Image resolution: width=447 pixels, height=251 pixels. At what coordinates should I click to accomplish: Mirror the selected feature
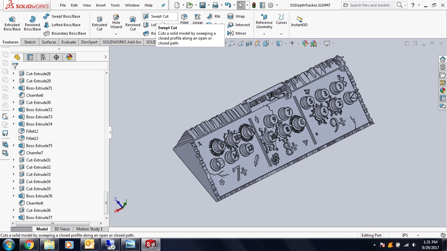(x=237, y=33)
